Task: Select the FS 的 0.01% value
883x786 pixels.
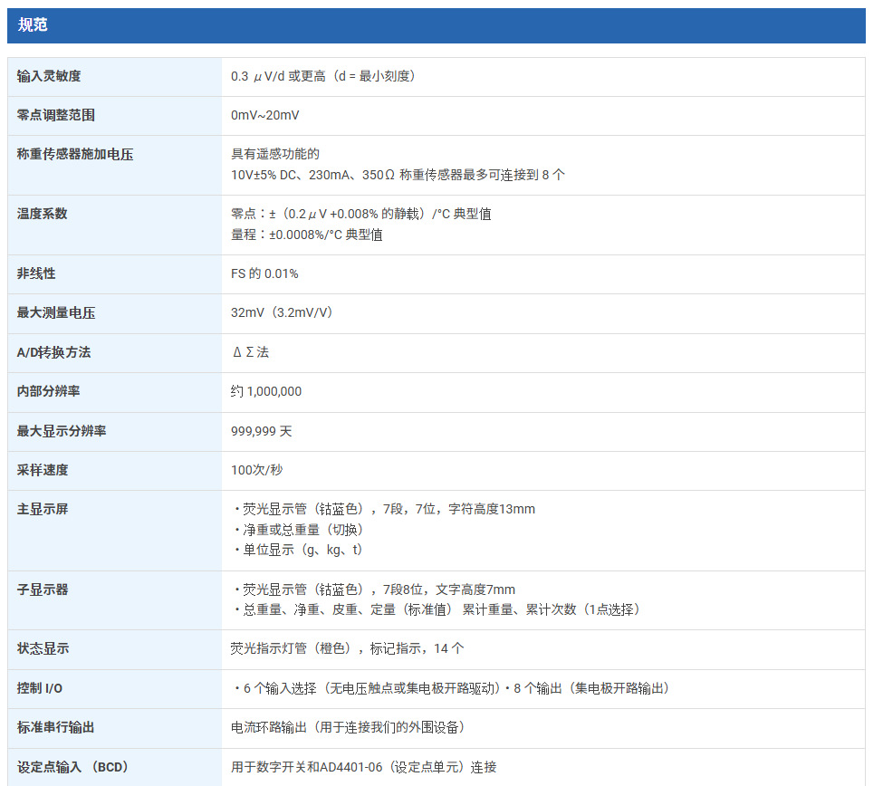Action: coord(264,273)
